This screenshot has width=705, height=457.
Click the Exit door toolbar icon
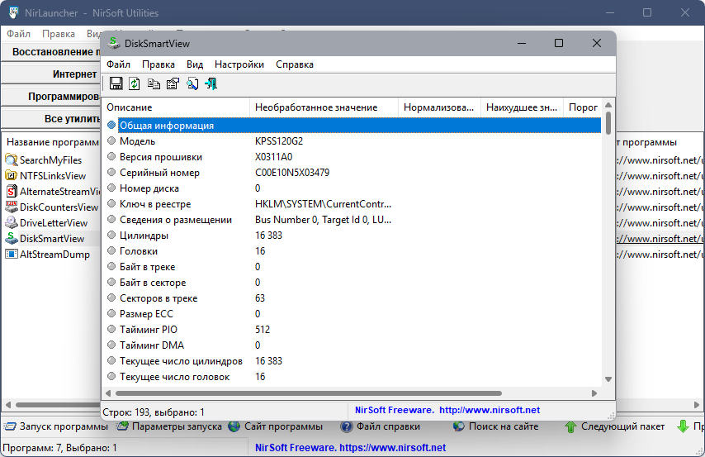[x=211, y=83]
